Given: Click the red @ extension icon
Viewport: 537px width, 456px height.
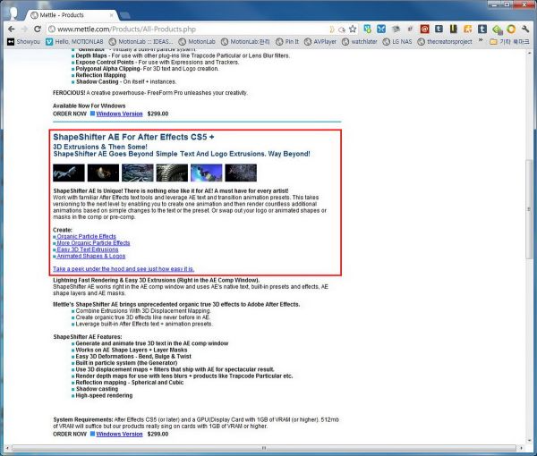Looking at the screenshot, I should coord(424,30).
